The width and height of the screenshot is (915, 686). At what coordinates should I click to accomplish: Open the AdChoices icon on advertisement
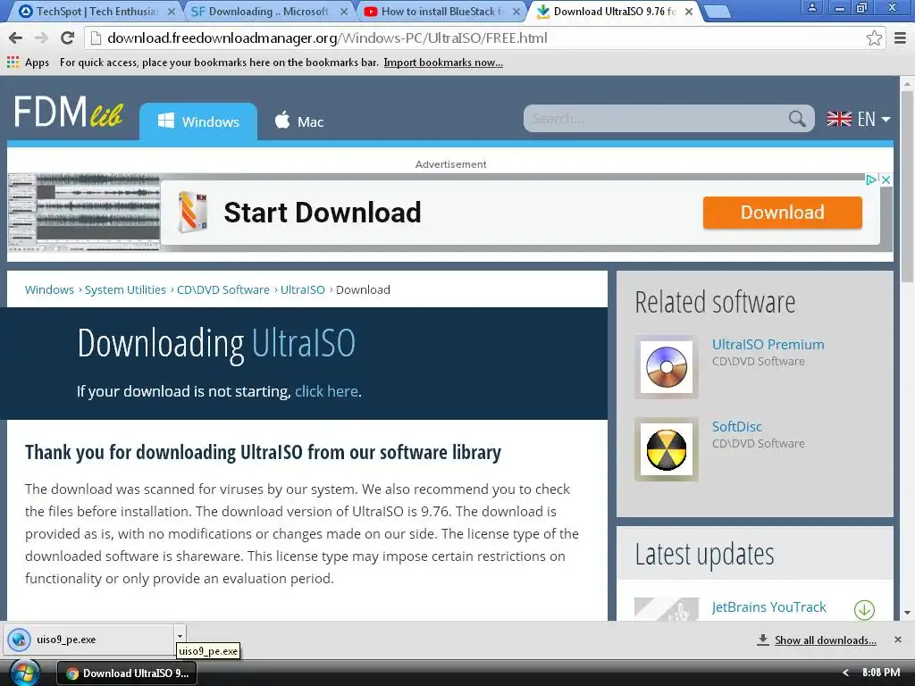pos(870,180)
